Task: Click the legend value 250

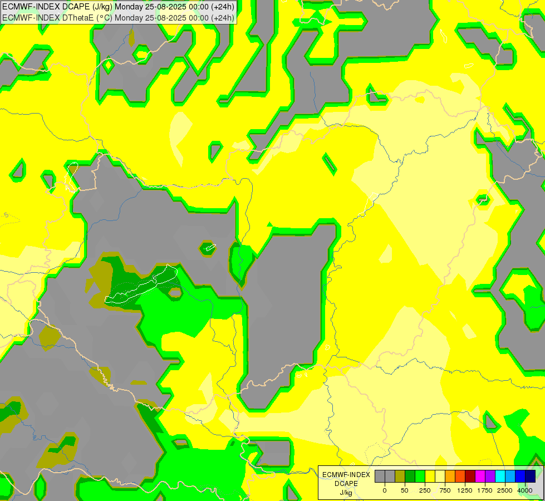Action: pyautogui.click(x=425, y=490)
